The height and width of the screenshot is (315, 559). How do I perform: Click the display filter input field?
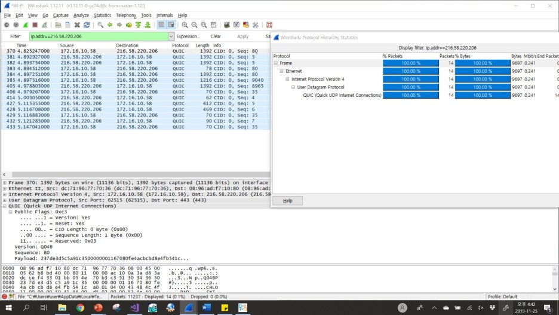[99, 36]
